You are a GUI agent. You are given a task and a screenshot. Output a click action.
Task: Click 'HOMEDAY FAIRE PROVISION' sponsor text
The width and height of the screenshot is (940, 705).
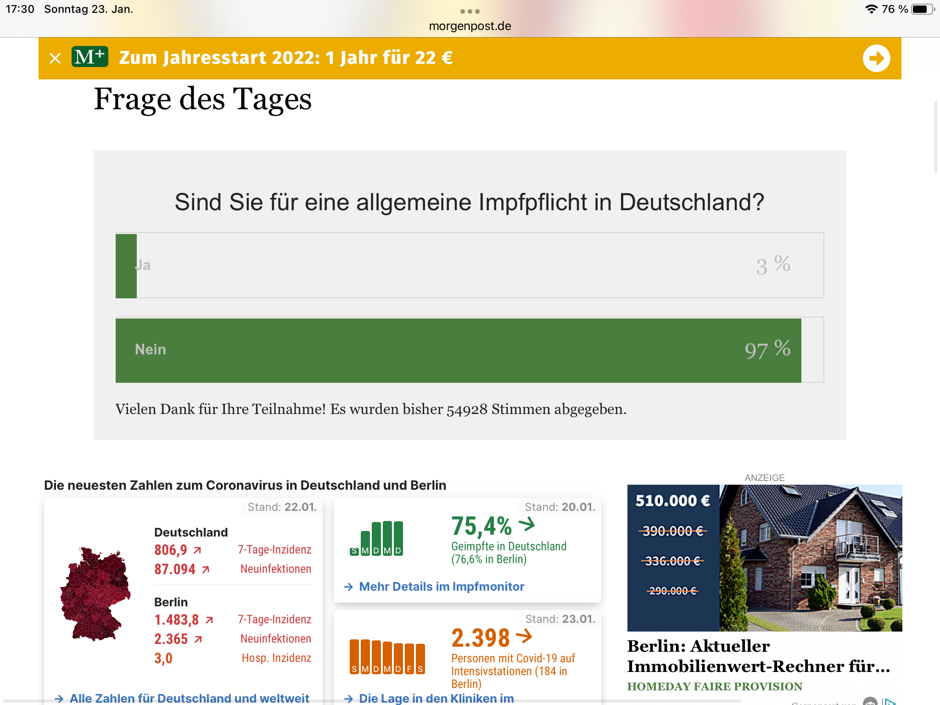(714, 686)
